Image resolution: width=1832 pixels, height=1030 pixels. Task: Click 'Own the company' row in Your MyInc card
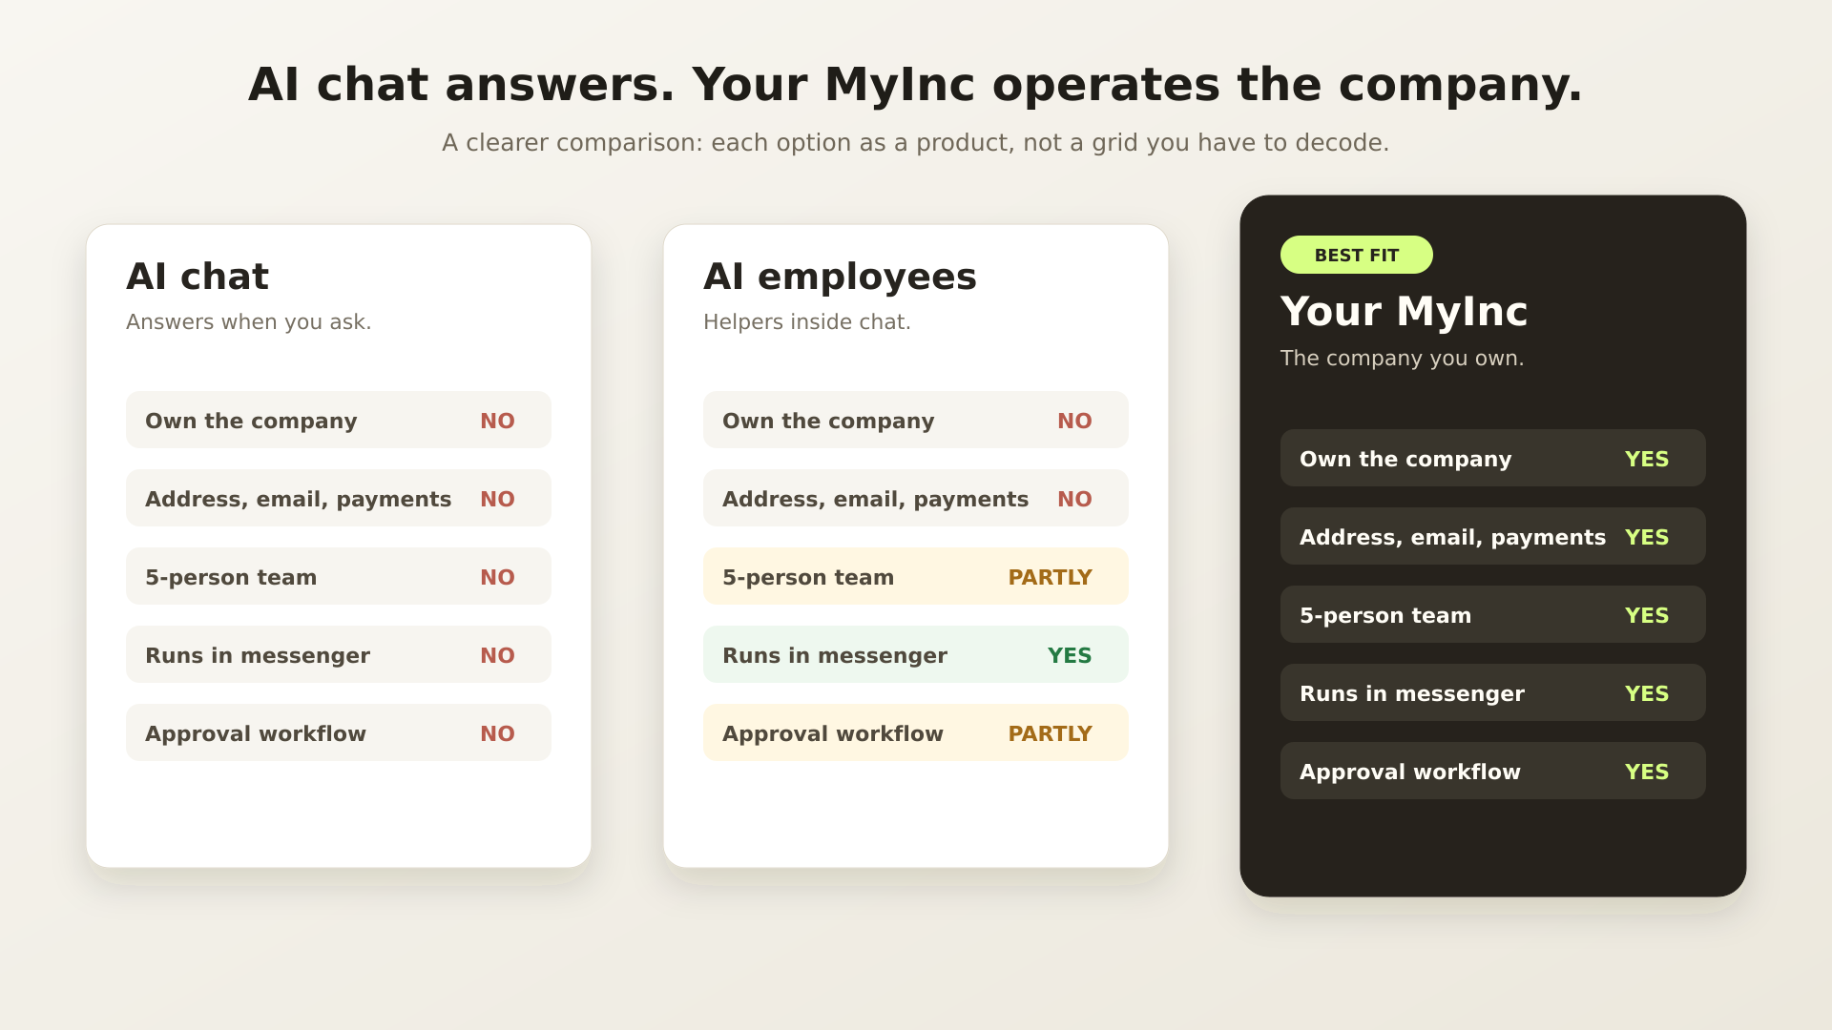point(1493,458)
